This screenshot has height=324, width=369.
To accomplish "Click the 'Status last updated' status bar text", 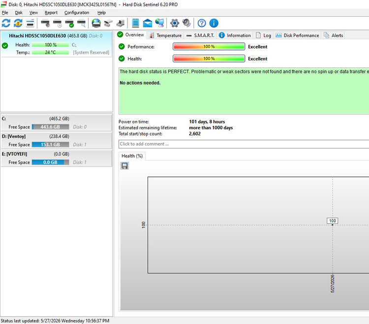I will coord(55,321).
